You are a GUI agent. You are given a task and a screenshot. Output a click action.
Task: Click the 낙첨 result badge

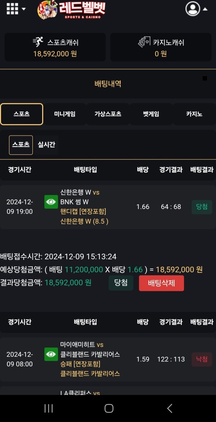pos(201,359)
